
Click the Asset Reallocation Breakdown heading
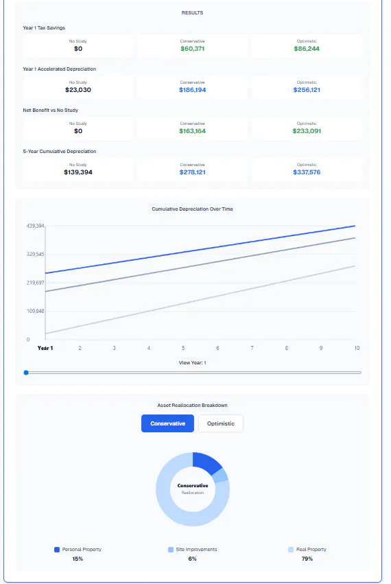[x=193, y=405]
